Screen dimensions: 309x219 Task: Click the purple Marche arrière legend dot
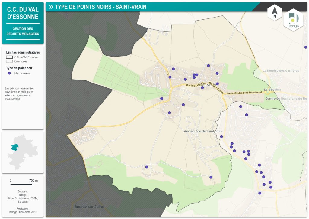click(9, 73)
